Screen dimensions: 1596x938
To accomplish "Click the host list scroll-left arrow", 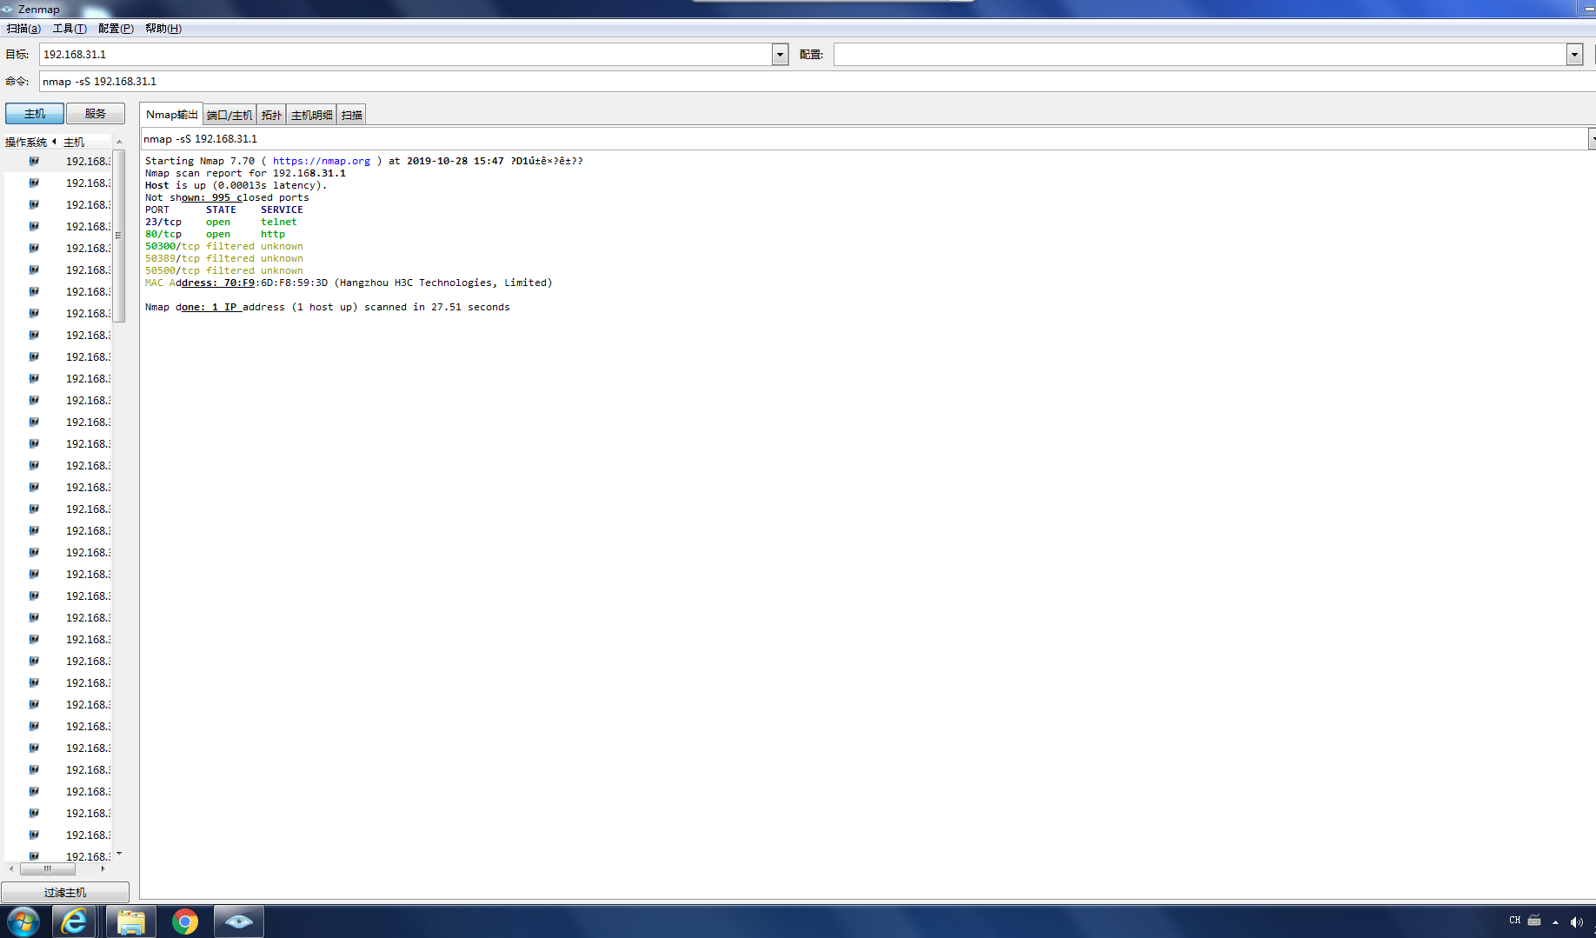I will coord(10,868).
